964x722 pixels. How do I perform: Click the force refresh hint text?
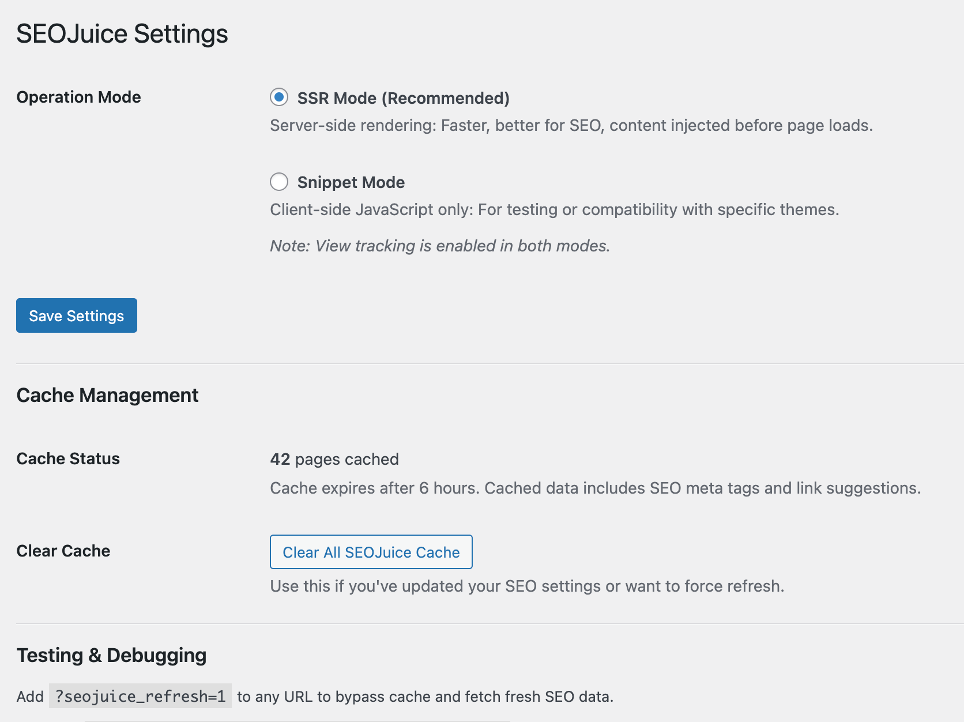[x=527, y=586]
